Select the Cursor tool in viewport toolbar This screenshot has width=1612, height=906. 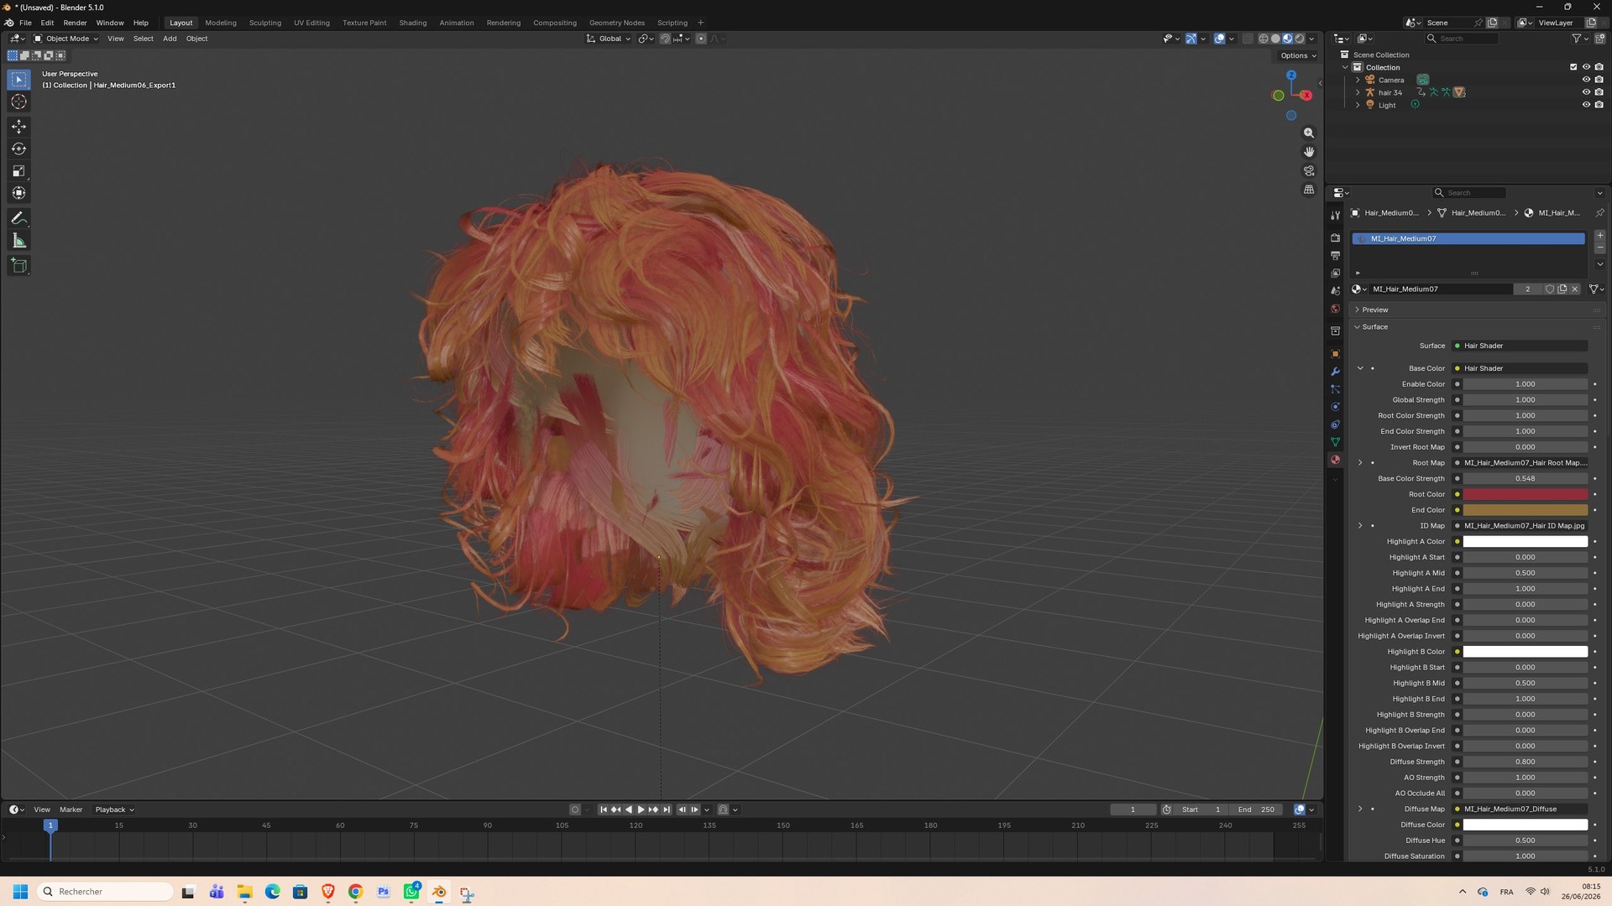pyautogui.click(x=18, y=102)
